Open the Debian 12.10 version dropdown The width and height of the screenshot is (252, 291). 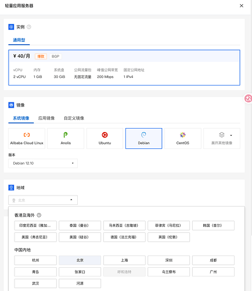point(43,164)
